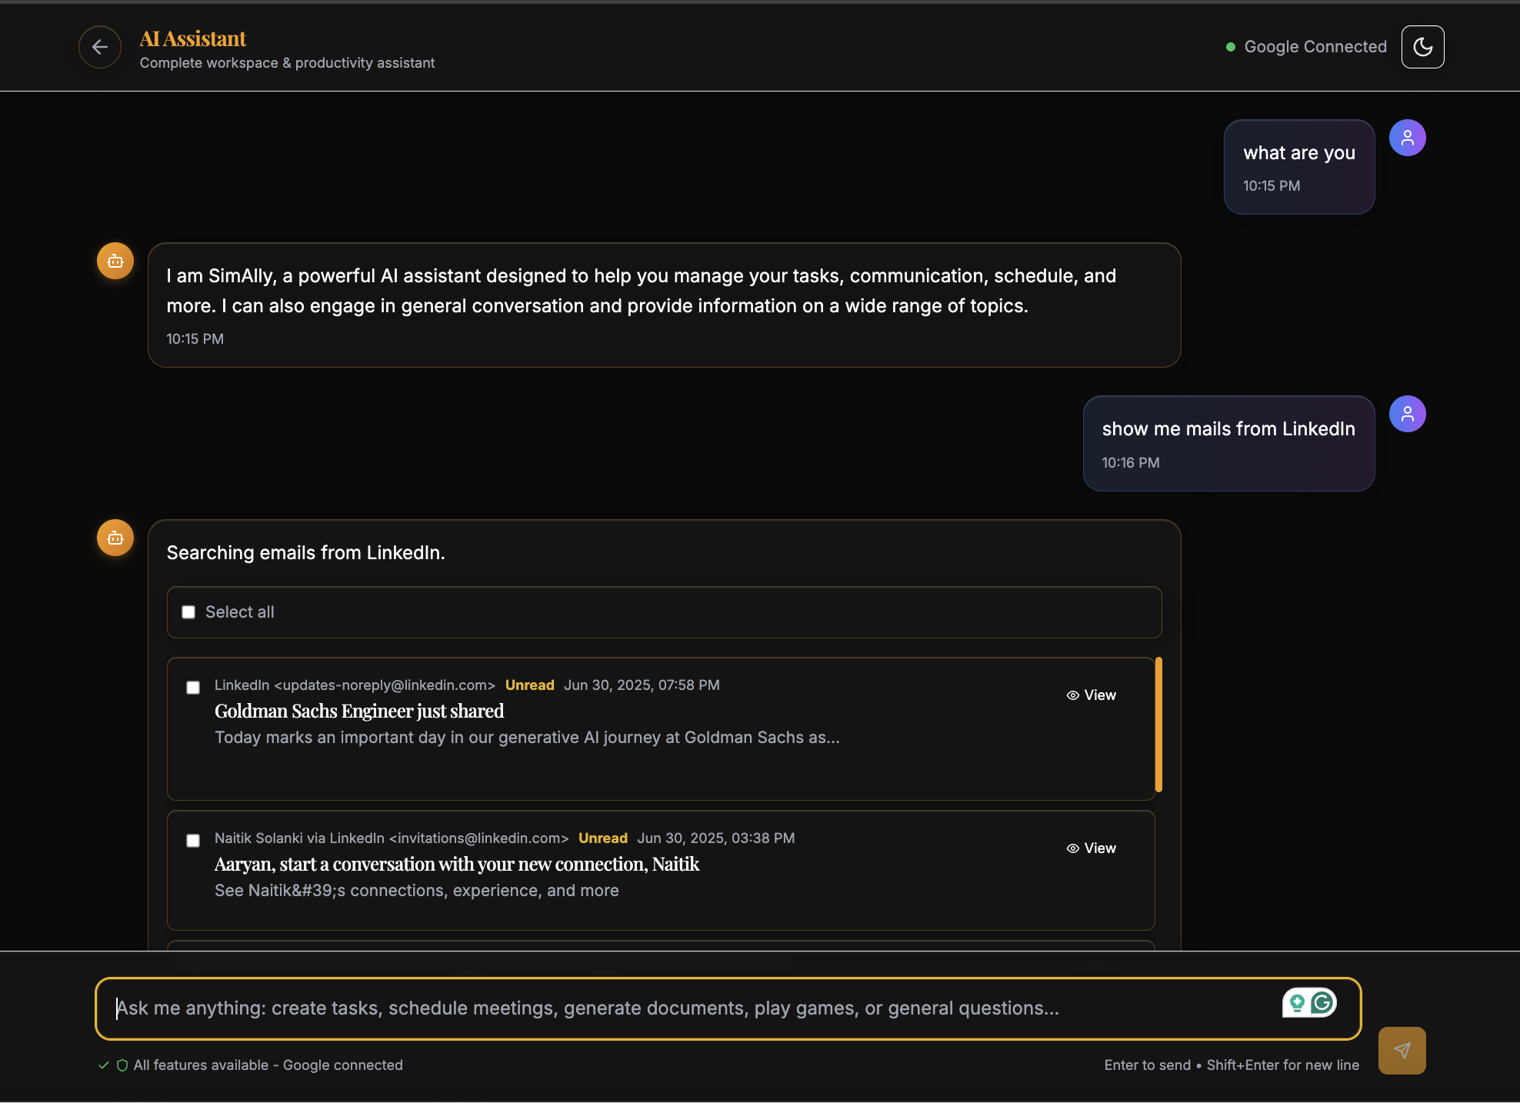
Task: Click the back arrow button
Action: click(100, 47)
